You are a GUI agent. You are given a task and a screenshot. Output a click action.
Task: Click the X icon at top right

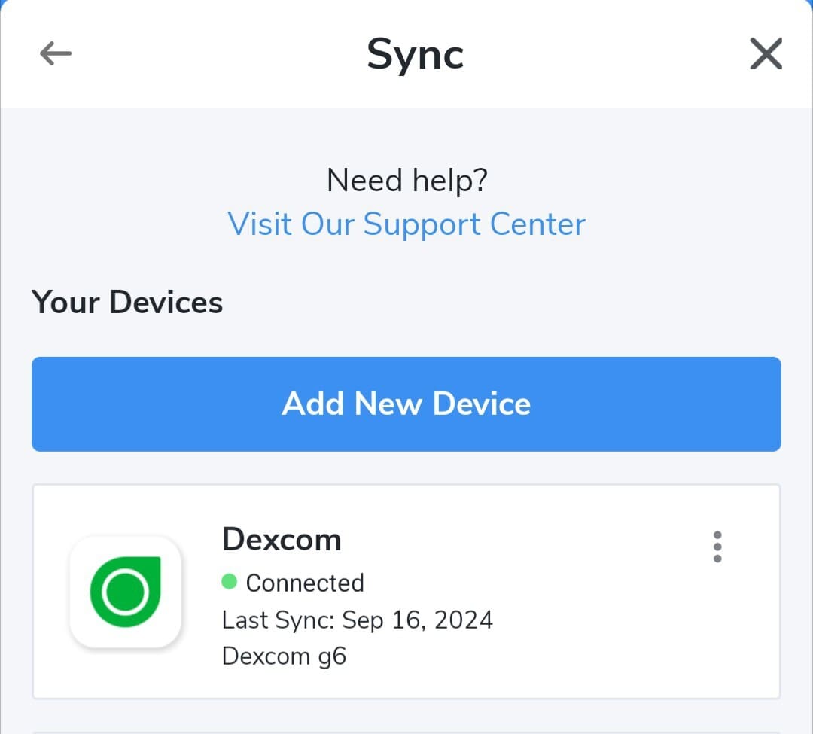tap(766, 53)
